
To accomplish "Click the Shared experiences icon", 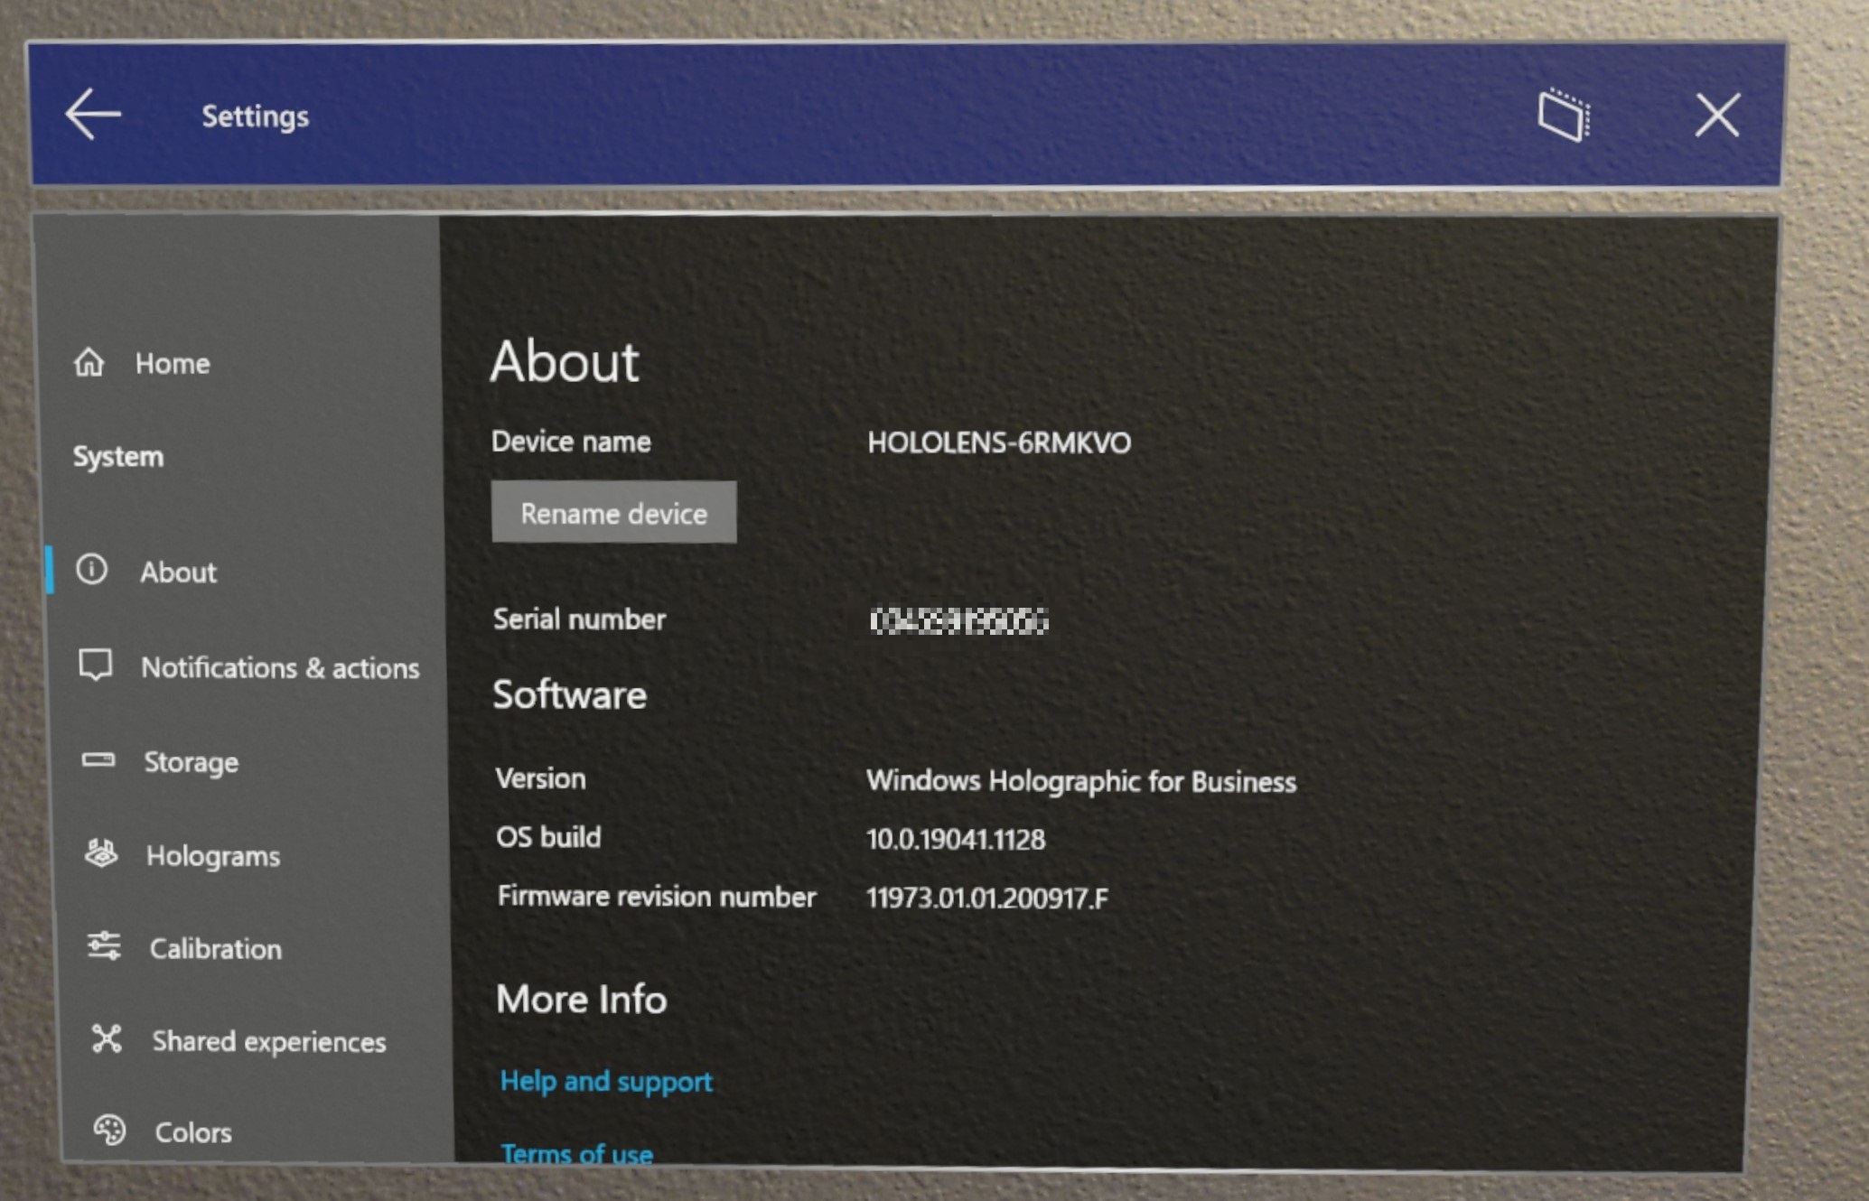I will click(x=109, y=1039).
